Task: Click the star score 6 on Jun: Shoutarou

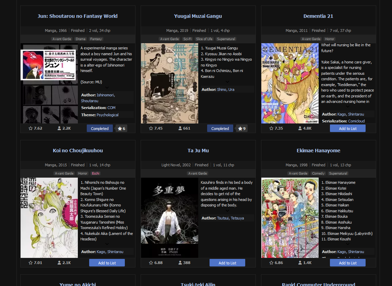Action: click(121, 129)
